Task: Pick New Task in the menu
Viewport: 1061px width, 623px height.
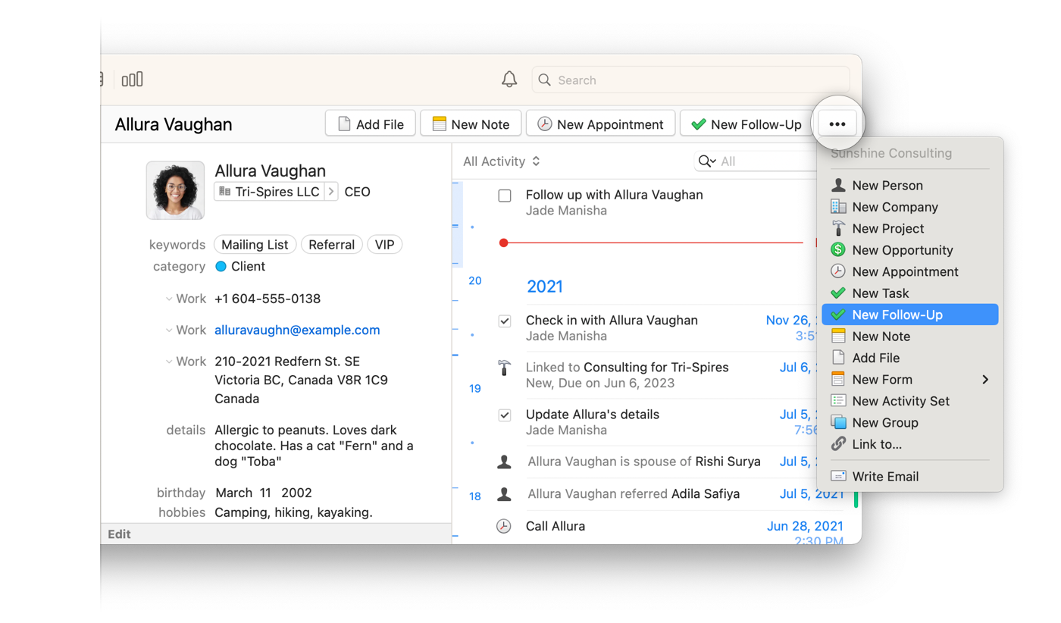Action: pyautogui.click(x=910, y=293)
